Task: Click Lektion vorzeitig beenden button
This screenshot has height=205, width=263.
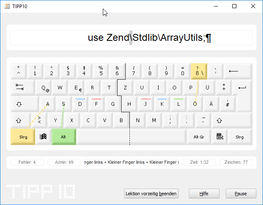Action: coord(151,194)
